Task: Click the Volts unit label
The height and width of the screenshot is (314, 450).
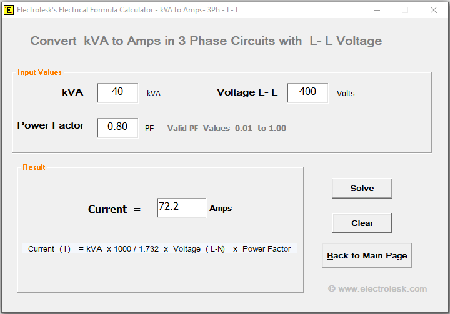Action: [346, 94]
